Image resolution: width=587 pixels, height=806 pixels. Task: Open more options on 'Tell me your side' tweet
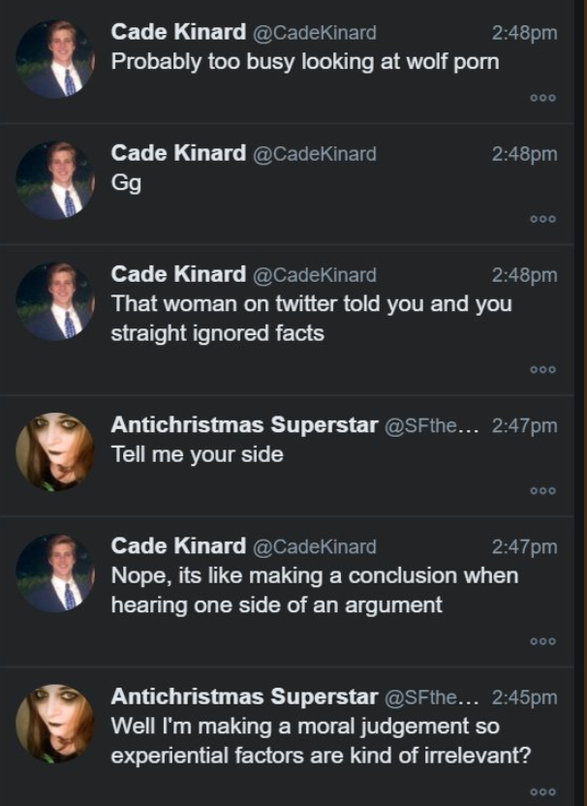(x=542, y=491)
